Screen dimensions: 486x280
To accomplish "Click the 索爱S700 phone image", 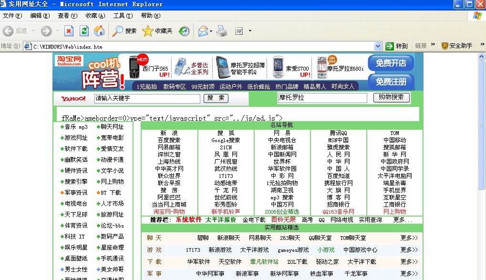I will click(278, 67).
